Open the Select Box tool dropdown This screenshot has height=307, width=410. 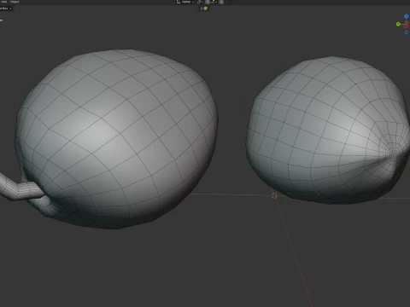[x=6, y=9]
